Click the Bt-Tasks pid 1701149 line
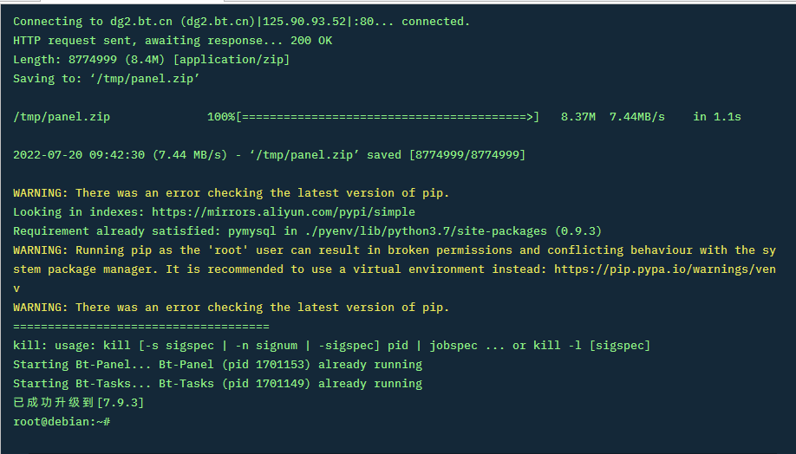Image resolution: width=796 pixels, height=454 pixels. click(218, 384)
